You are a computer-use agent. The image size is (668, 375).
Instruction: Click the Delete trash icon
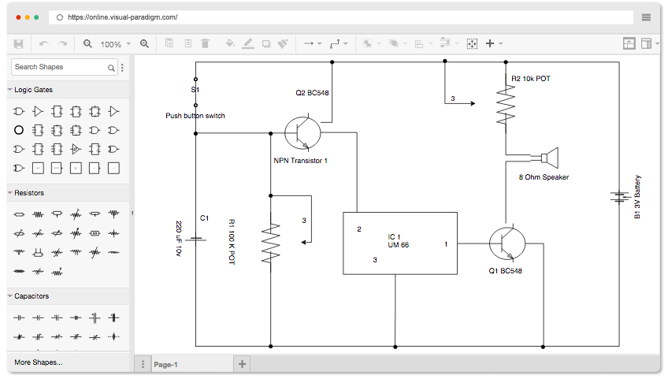[x=205, y=43]
